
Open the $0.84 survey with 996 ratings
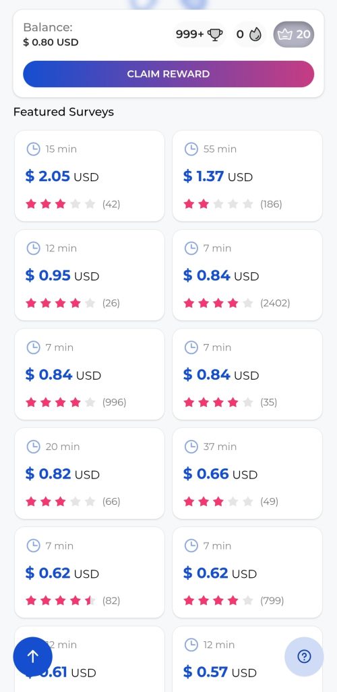coord(90,374)
